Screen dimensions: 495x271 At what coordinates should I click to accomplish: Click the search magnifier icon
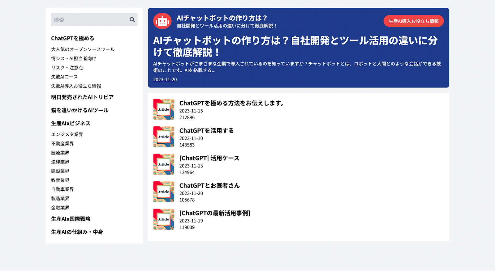coord(132,20)
